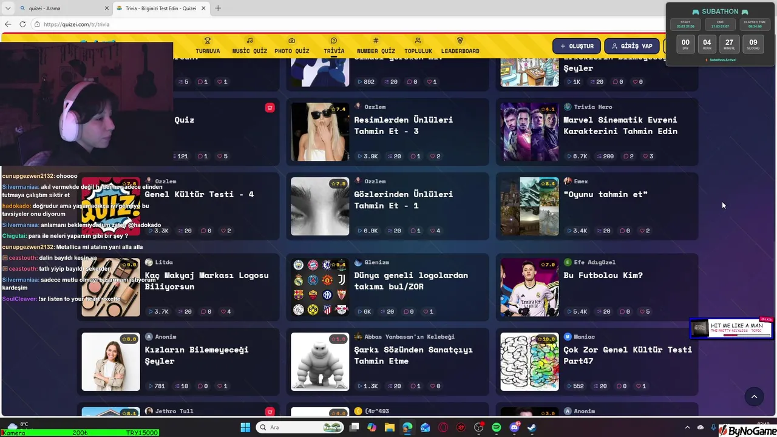Click author name Emex
777x437 pixels.
[581, 181]
